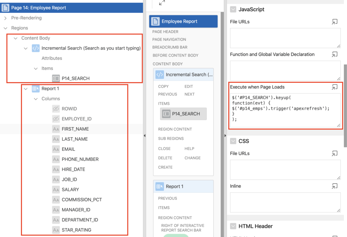This screenshot has width=347, height=237.
Task: Click the text column icon beside DEPARTMENT_ID
Action: click(x=56, y=220)
